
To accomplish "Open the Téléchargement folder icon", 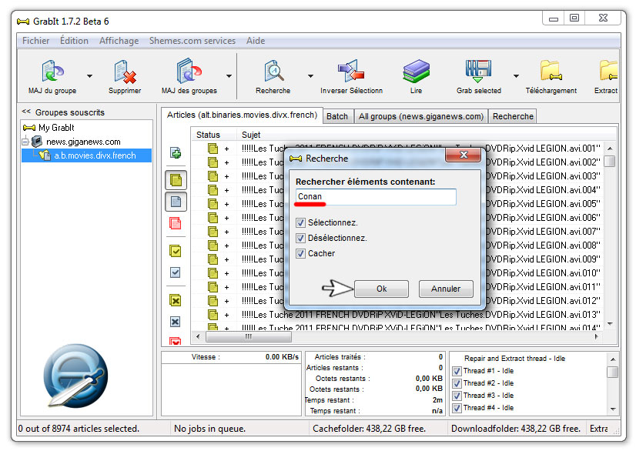I will [551, 71].
